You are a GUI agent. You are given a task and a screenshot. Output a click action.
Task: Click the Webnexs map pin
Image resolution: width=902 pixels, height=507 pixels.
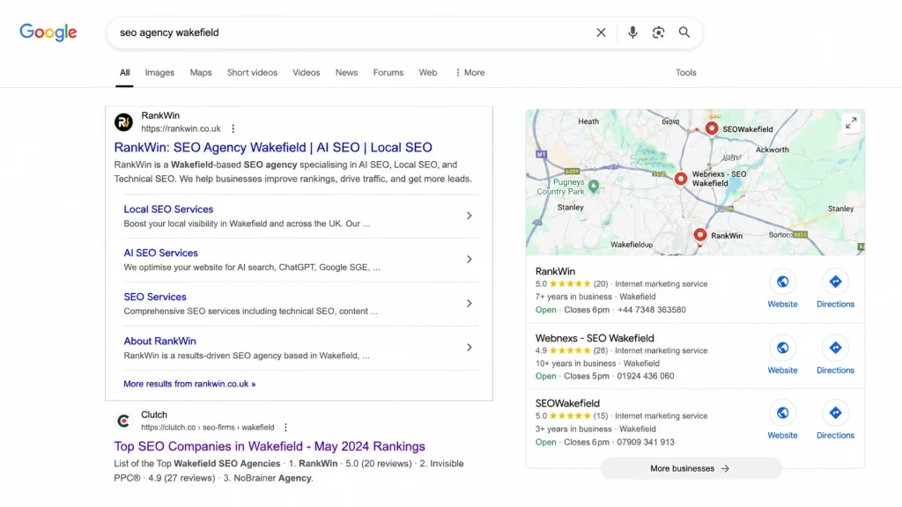click(681, 179)
